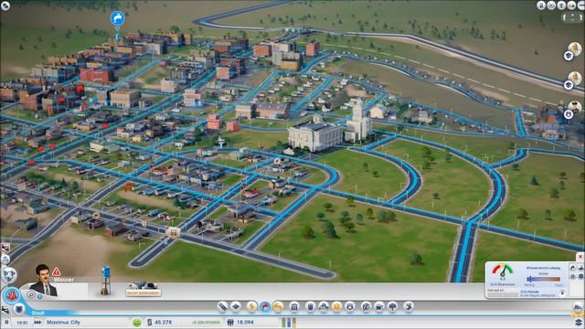The width and height of the screenshot is (585, 329).
Task: Open the Education menu icon
Action: [366, 307]
